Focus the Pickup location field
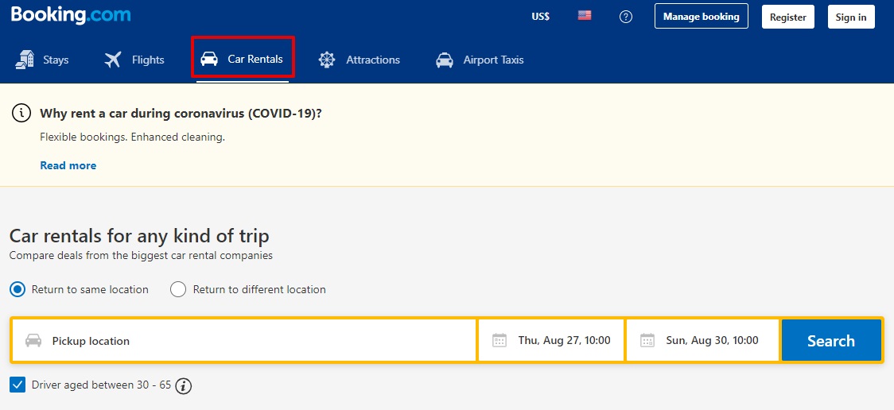Viewport: 894px width, 410px height. (244, 341)
